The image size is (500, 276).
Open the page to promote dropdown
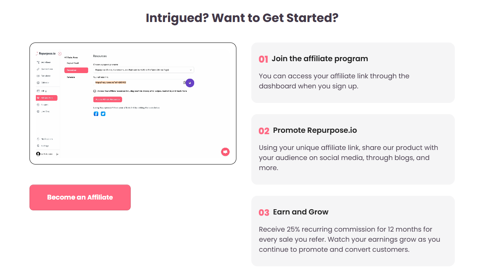[143, 70]
